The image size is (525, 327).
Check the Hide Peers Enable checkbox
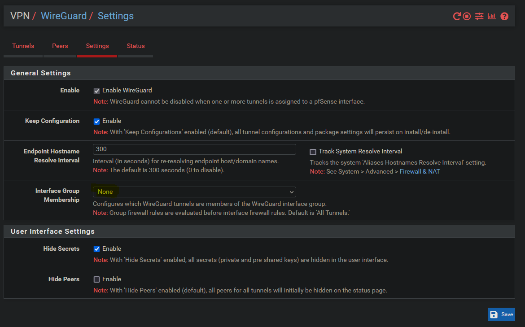pos(97,279)
